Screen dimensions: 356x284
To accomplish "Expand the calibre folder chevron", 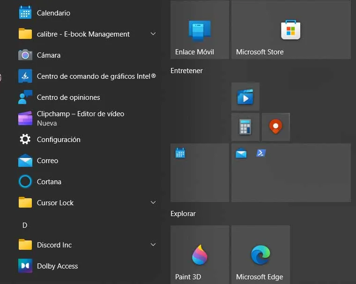I will [x=153, y=34].
